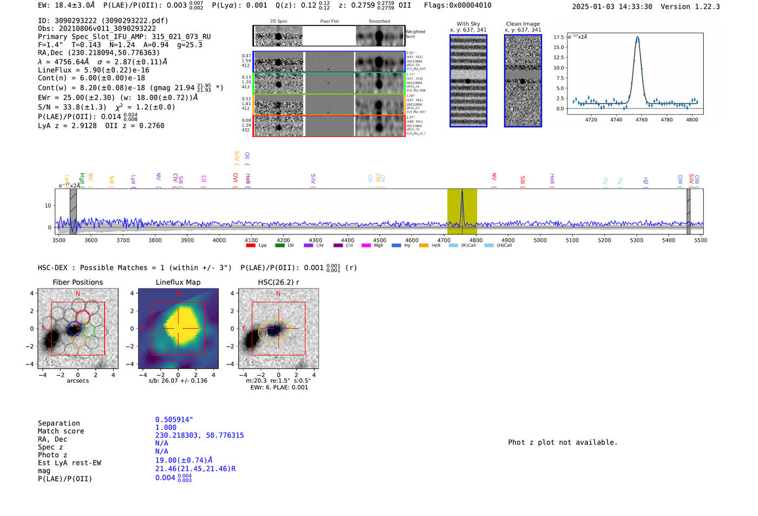Click the Cont(n) = 6.00(±0.00)e-18 line
Viewport: 758px width, 516px height.
coord(92,78)
